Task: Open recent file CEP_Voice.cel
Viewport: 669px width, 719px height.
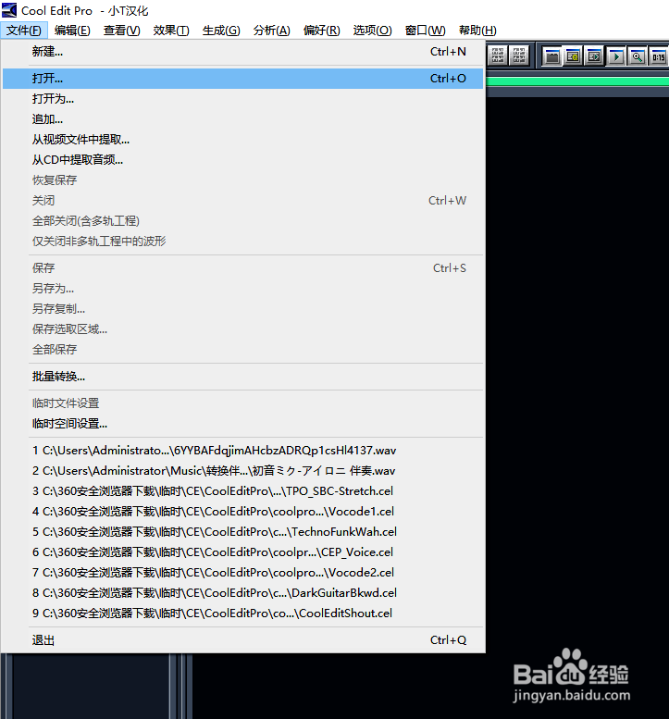Action: click(x=243, y=552)
